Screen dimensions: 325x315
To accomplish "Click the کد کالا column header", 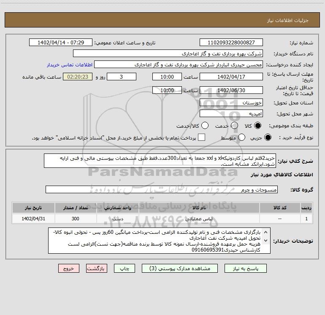I will coord(280,208).
